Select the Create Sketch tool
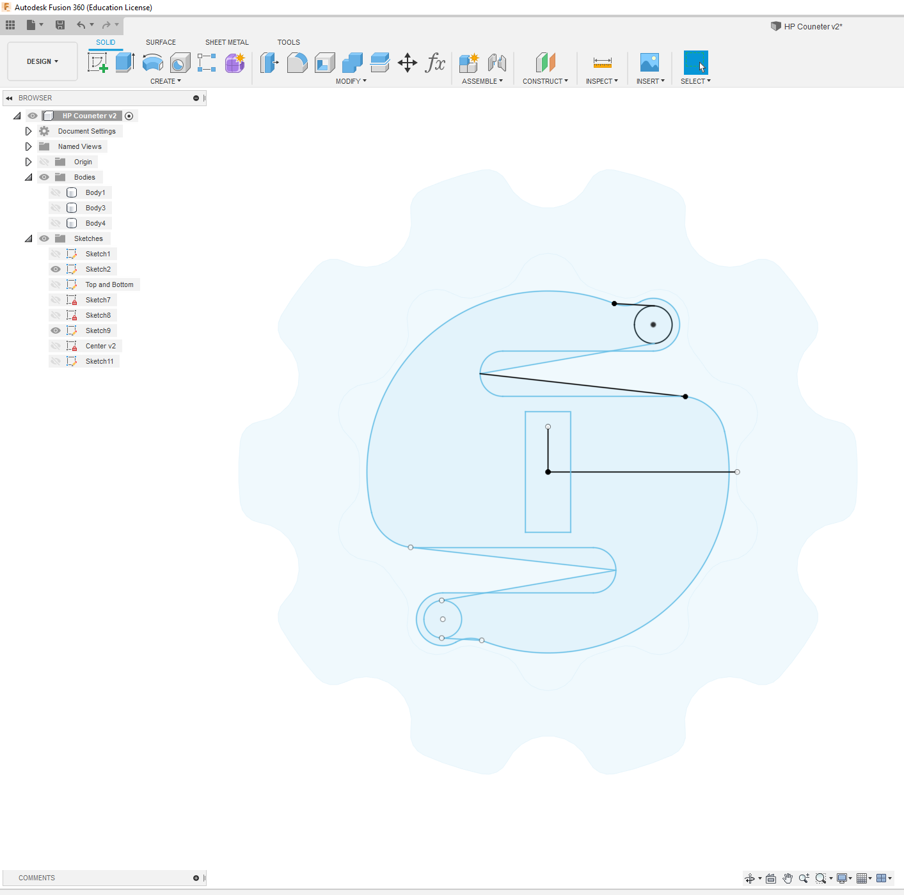904x895 pixels. point(97,63)
